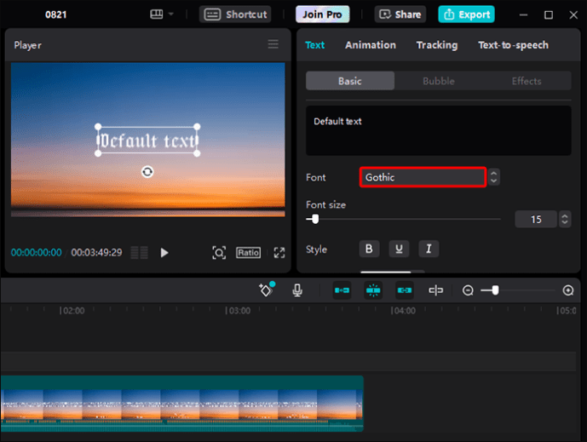Viewport: 587px width, 442px height.
Task: Switch to the Animation tab
Action: pos(371,45)
